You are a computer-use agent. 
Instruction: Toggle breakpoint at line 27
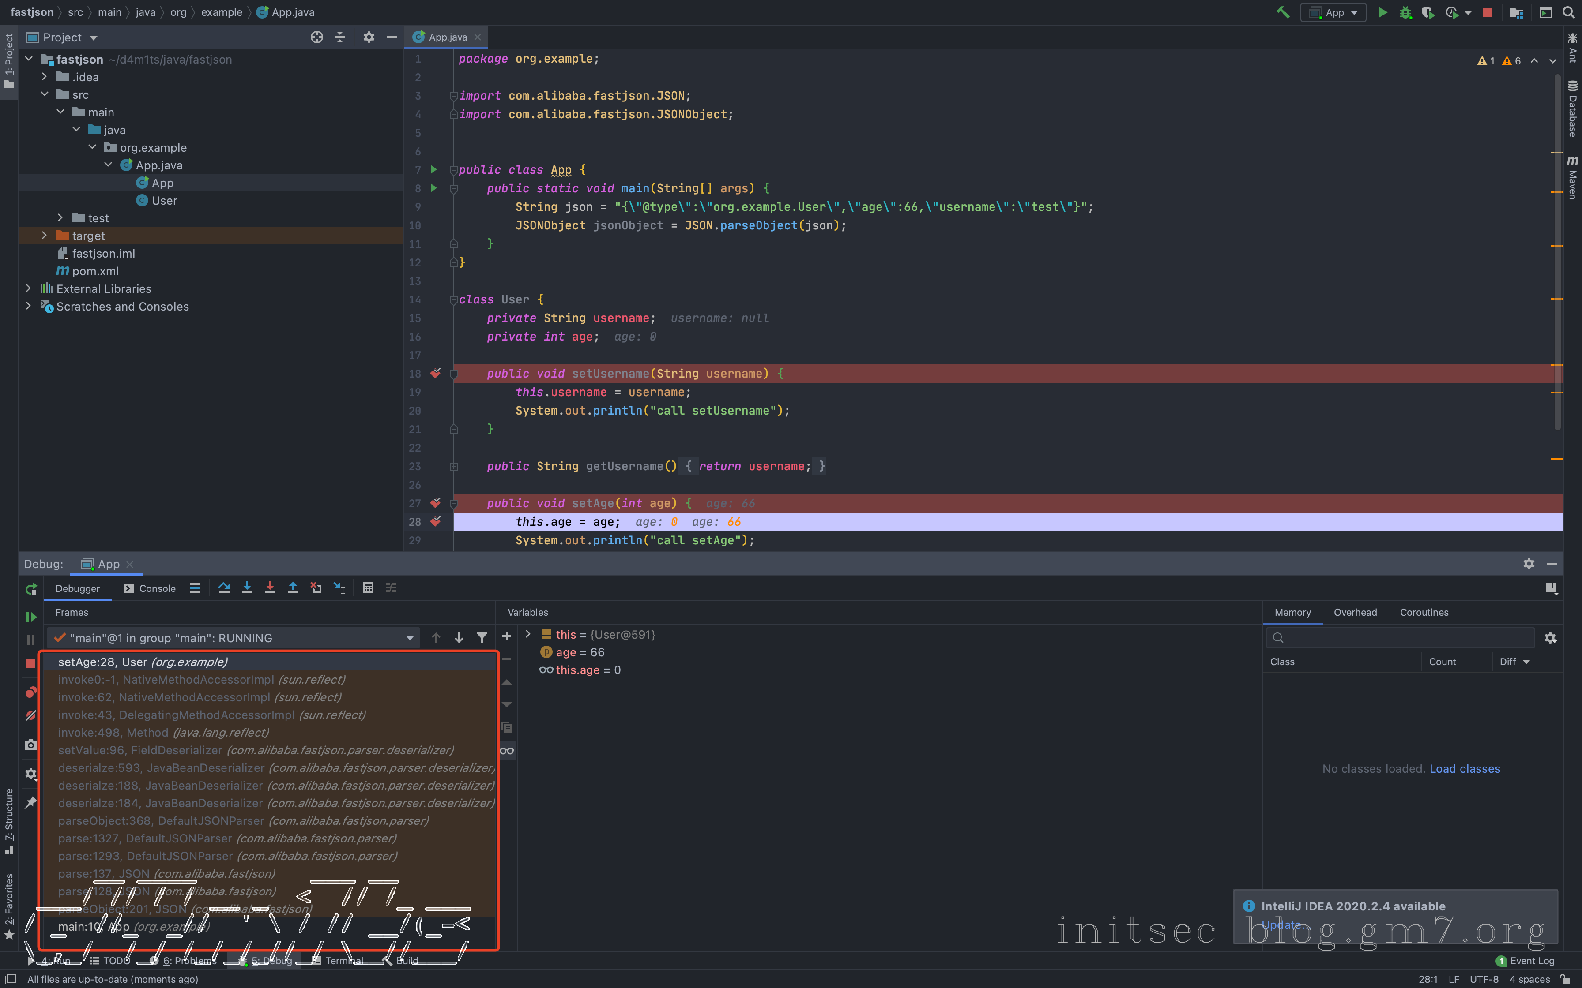[435, 503]
